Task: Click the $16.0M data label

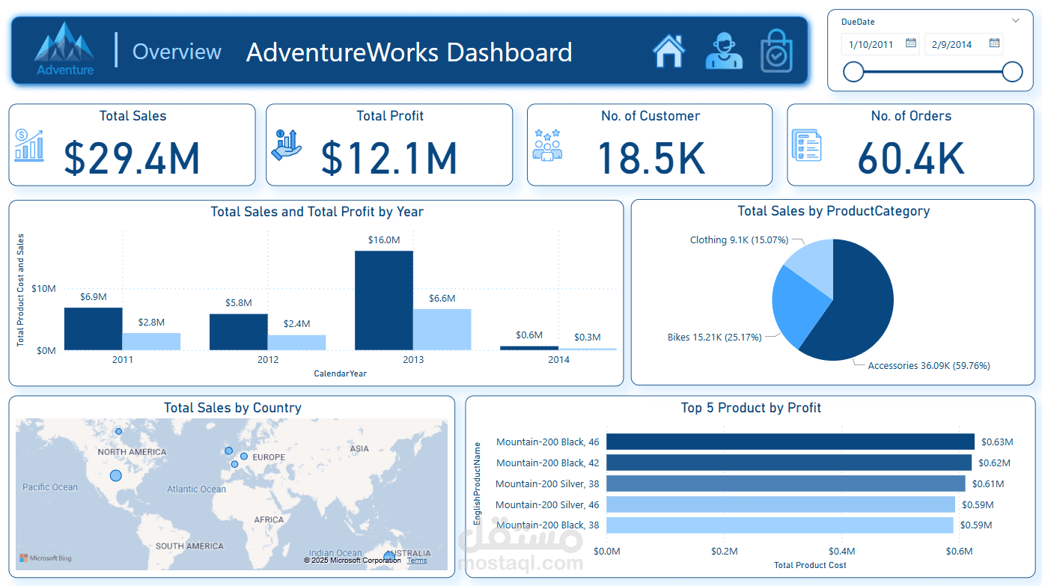Action: (384, 240)
